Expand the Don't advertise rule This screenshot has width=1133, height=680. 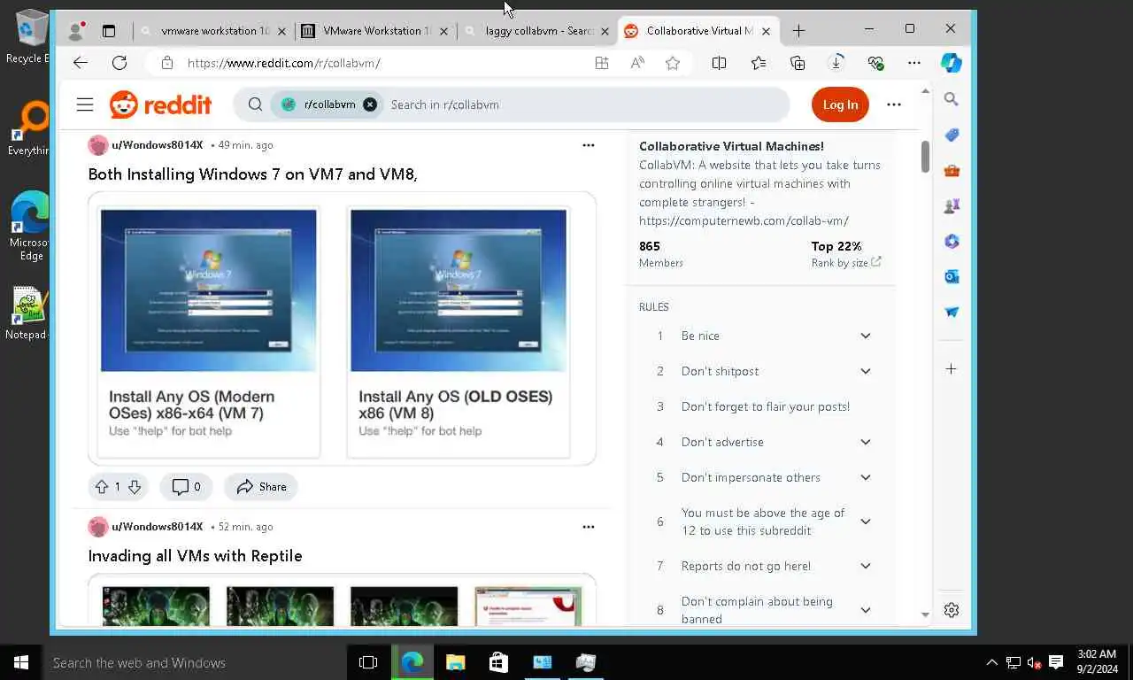866,442
